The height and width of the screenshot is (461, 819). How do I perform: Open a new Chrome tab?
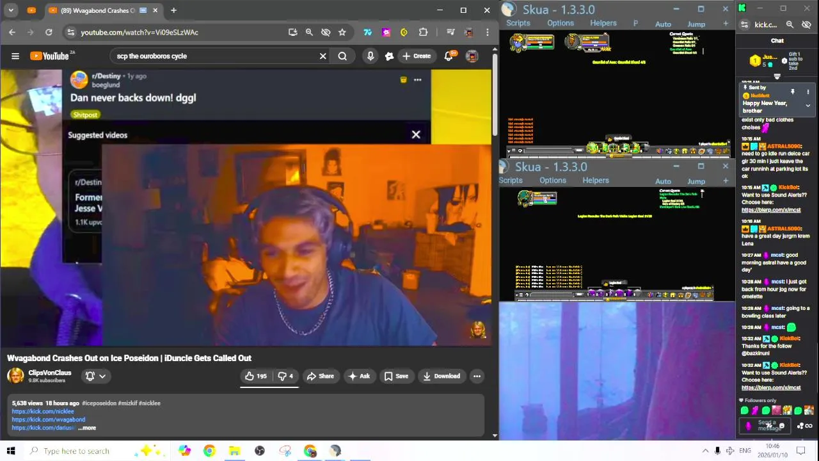(x=173, y=10)
